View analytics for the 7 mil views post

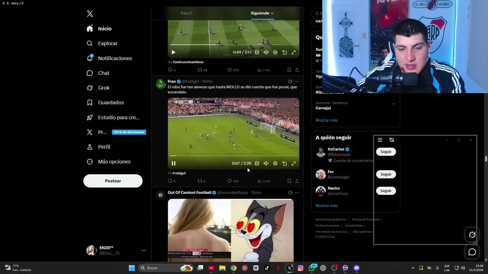pos(263,70)
